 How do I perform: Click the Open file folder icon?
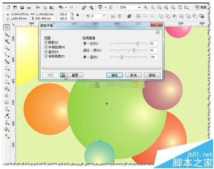[x=15, y=7]
